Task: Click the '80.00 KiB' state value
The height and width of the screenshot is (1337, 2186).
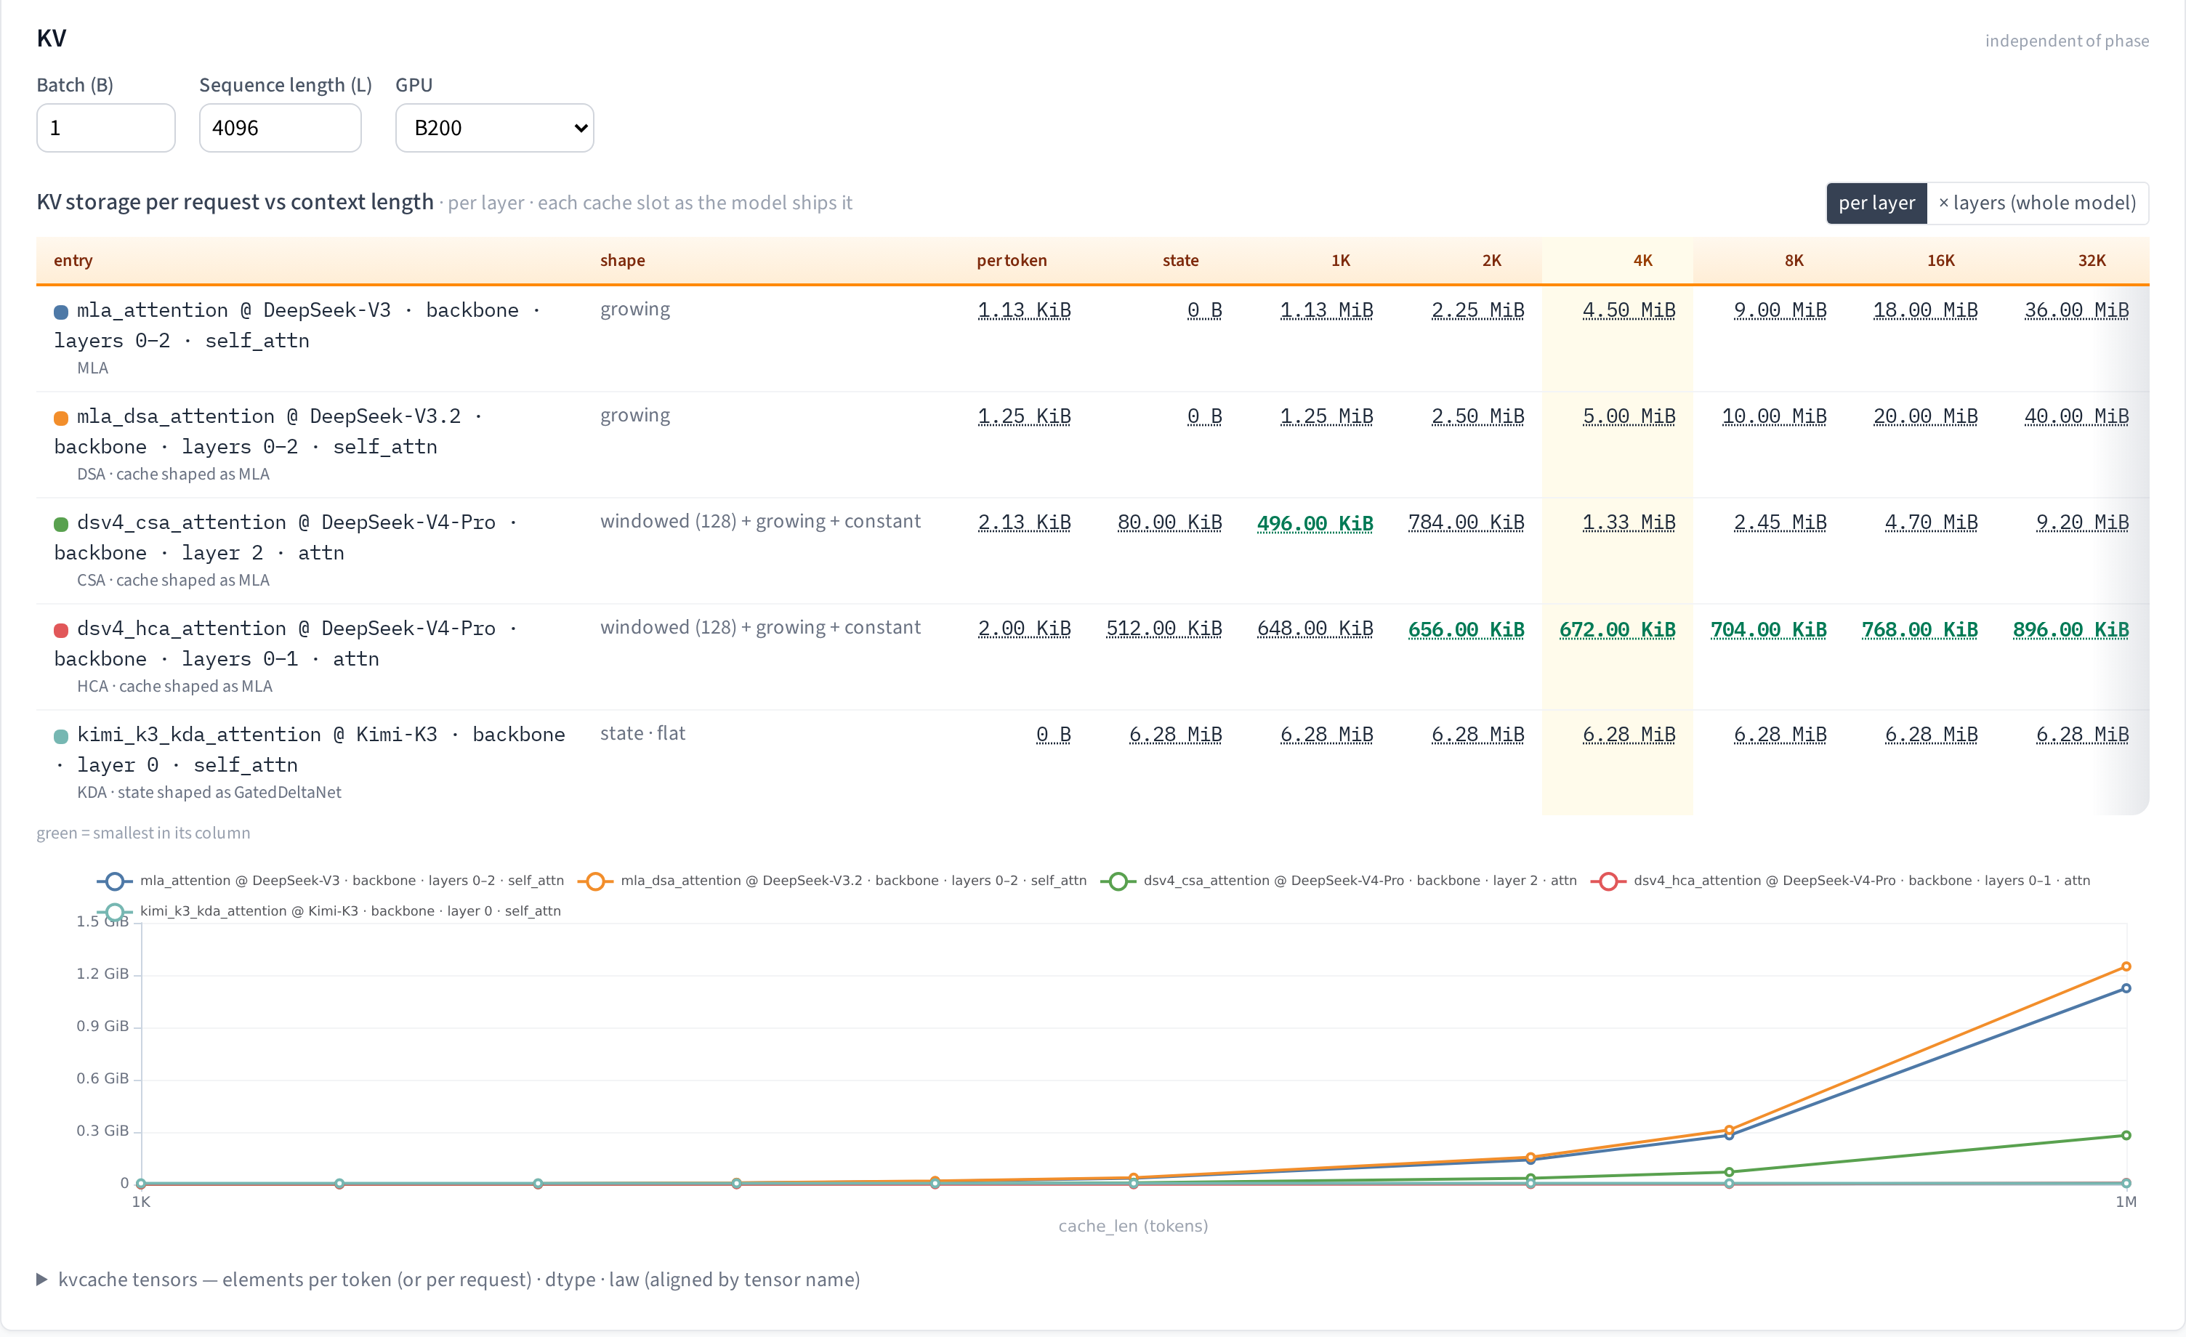Action: (1169, 522)
